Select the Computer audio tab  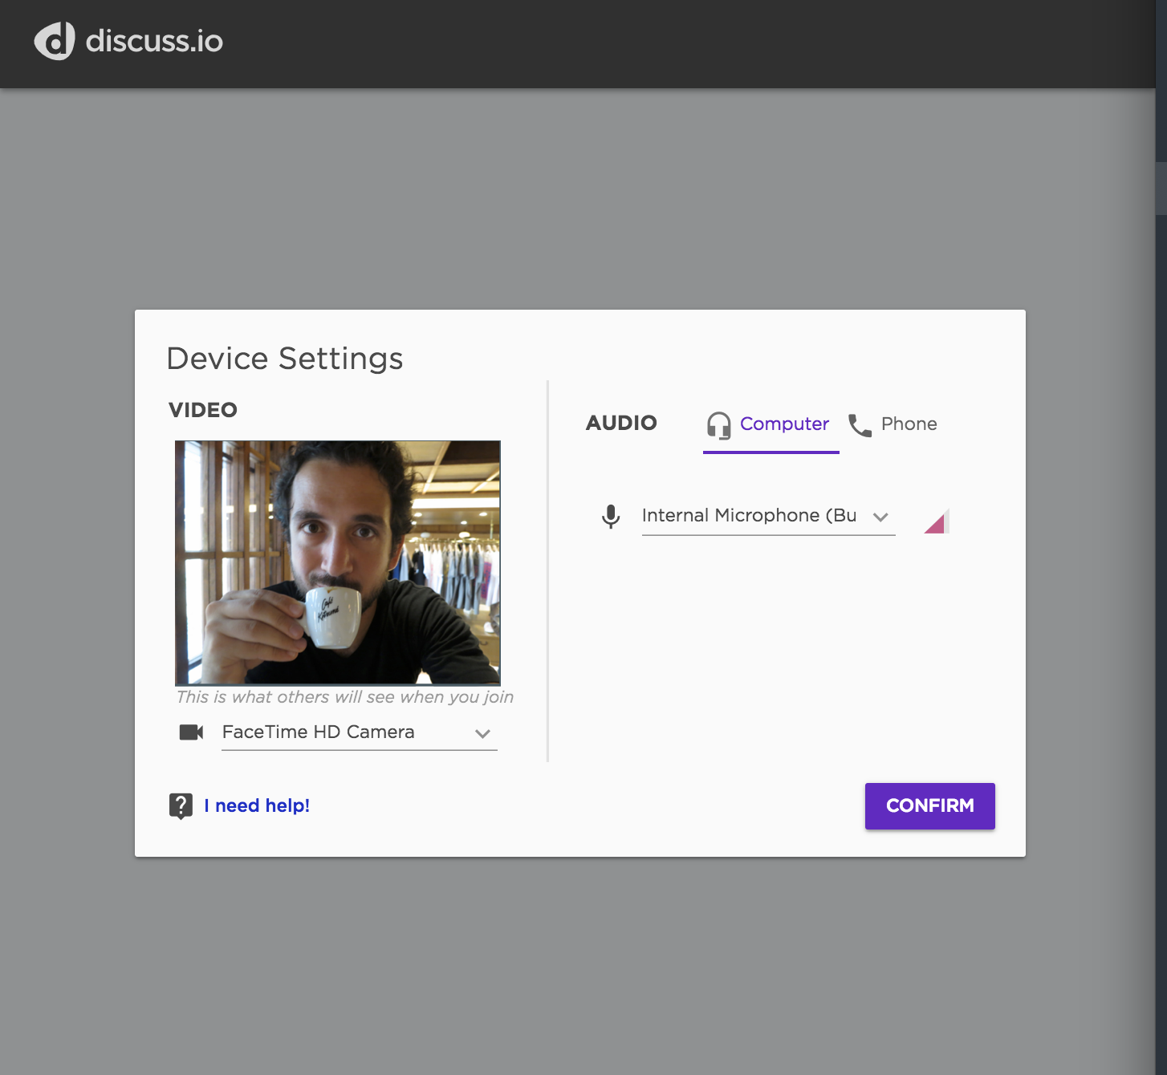coord(784,424)
